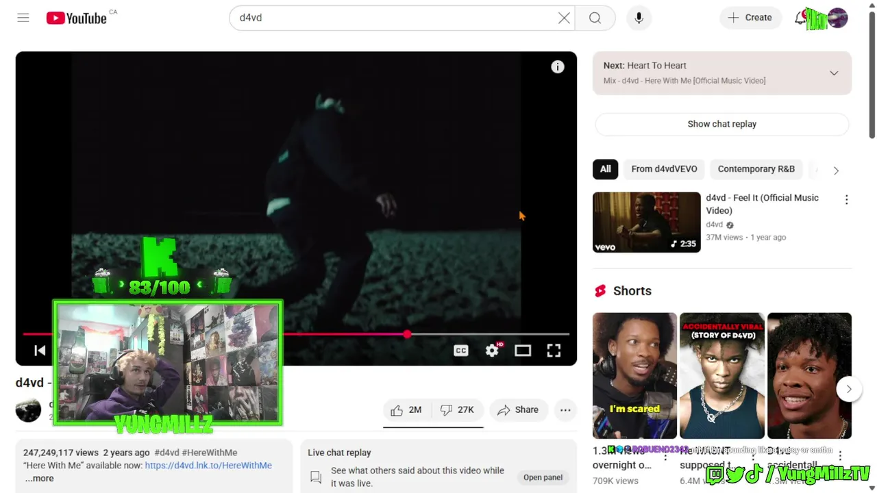Switch to theater mode
Image resolution: width=877 pixels, height=493 pixels.
523,351
